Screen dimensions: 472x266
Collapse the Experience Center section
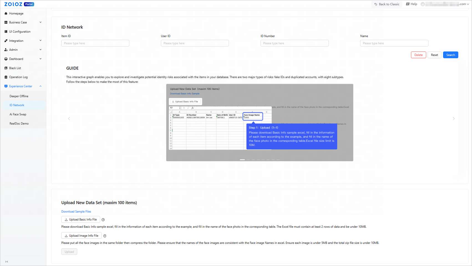40,86
